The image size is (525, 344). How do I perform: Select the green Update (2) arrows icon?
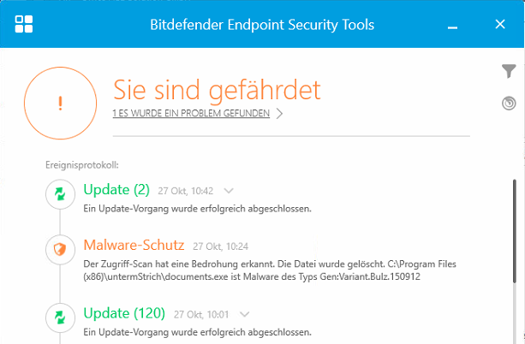[x=60, y=195]
